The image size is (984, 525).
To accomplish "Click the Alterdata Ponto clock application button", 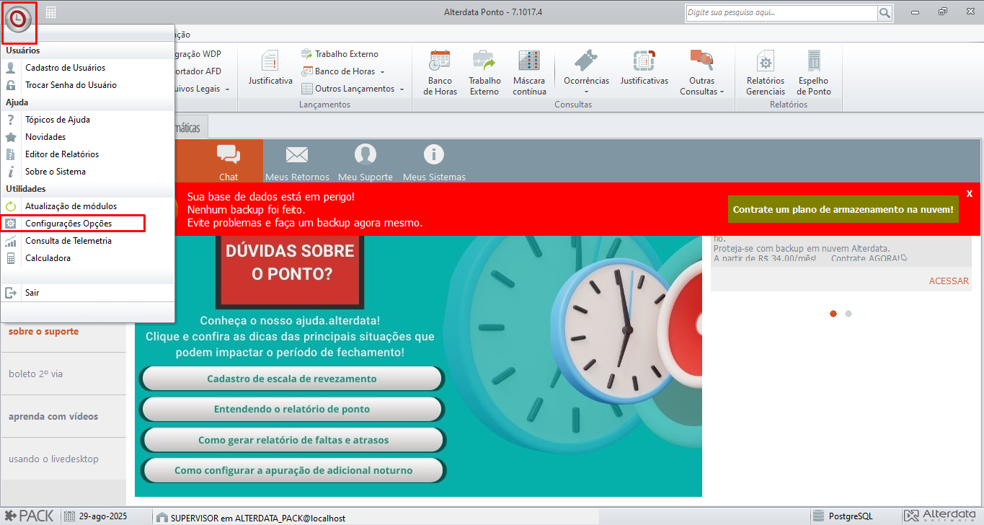I will pos(19,20).
